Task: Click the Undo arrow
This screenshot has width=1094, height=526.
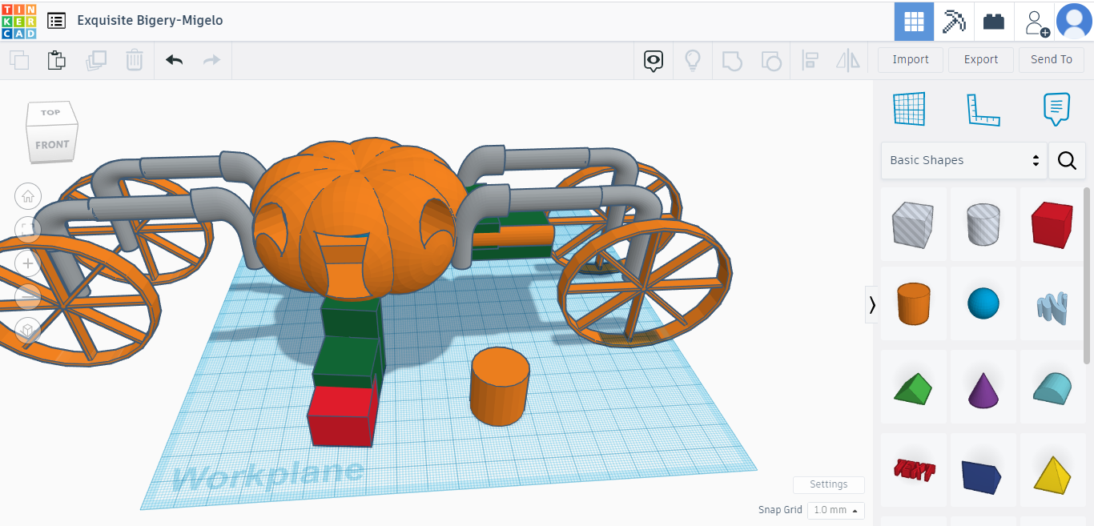Action: [x=174, y=60]
